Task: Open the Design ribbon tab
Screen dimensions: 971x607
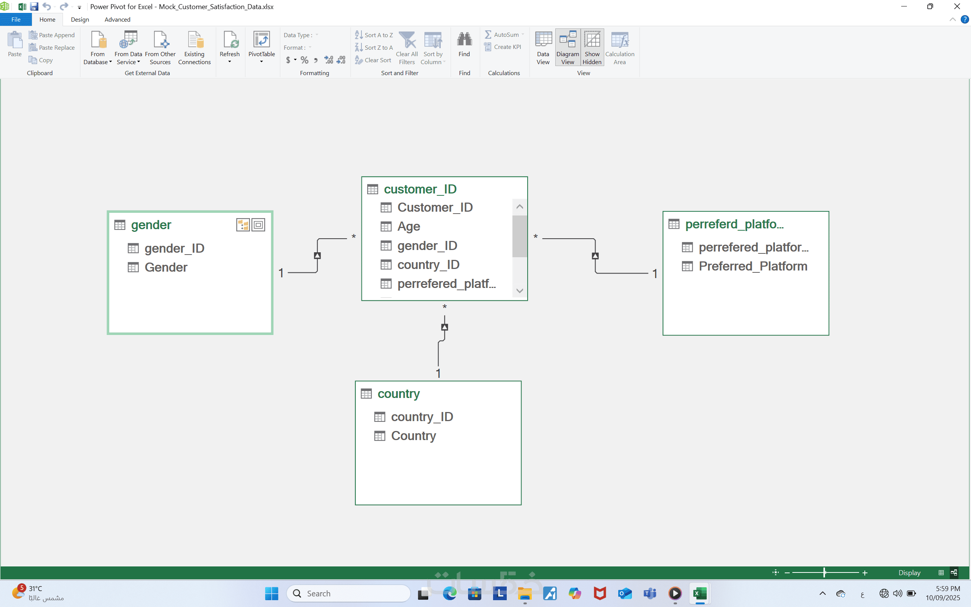Action: click(80, 19)
